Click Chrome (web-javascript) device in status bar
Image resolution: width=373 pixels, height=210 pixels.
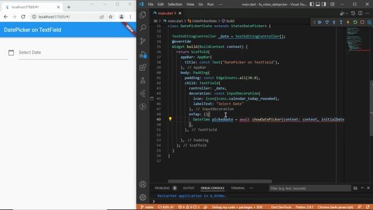(336, 207)
